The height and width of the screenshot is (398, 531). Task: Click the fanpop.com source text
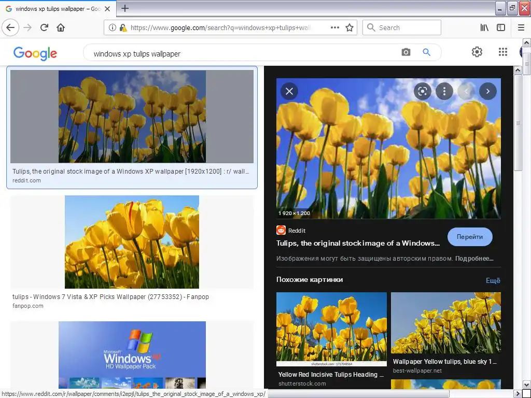tap(28, 306)
